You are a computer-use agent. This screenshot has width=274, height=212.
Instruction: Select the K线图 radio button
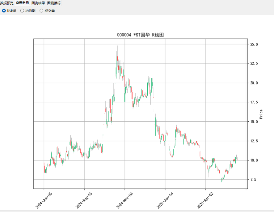[9, 11]
